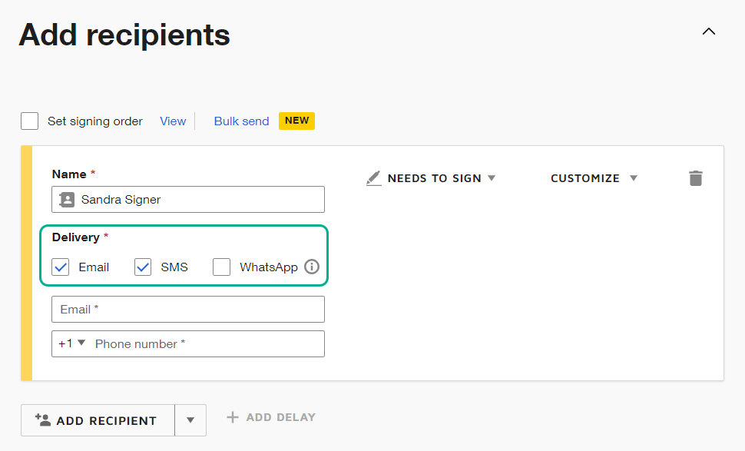Image resolution: width=745 pixels, height=451 pixels.
Task: Enable WhatsApp delivery
Action: point(221,267)
